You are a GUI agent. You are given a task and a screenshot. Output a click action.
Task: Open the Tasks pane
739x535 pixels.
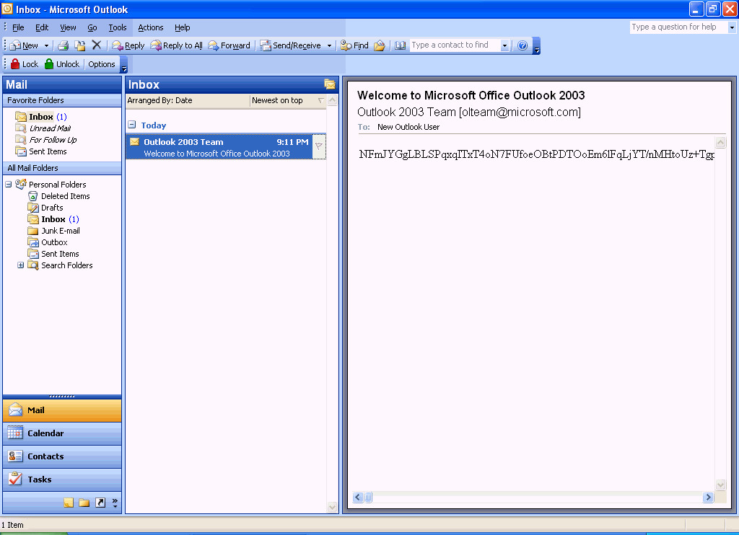click(62, 479)
